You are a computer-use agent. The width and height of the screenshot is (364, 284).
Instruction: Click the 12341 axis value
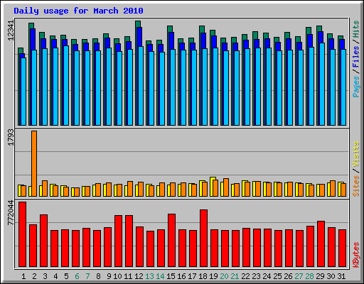(11, 31)
